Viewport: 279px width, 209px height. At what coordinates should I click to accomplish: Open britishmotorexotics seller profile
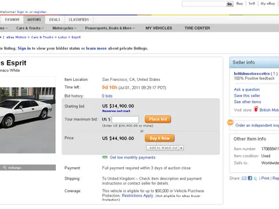[x=252, y=74]
